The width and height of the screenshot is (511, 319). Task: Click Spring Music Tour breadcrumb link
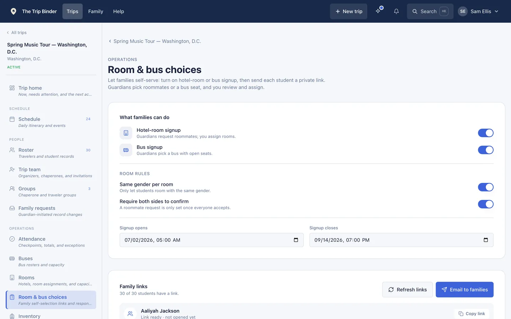click(155, 41)
